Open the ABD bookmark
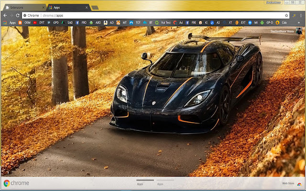 pyautogui.click(x=95, y=22)
